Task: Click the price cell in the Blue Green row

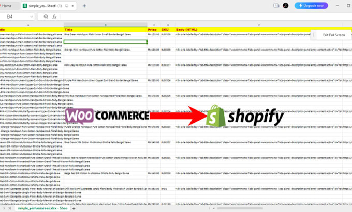Action: pyautogui.click(x=154, y=34)
